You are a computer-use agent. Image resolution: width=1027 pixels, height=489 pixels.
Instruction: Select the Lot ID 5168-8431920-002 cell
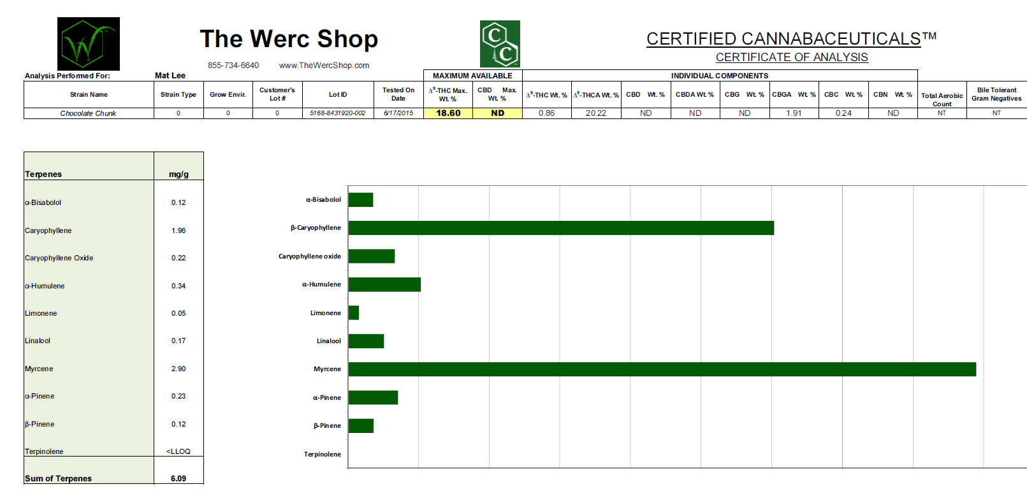[x=337, y=113]
